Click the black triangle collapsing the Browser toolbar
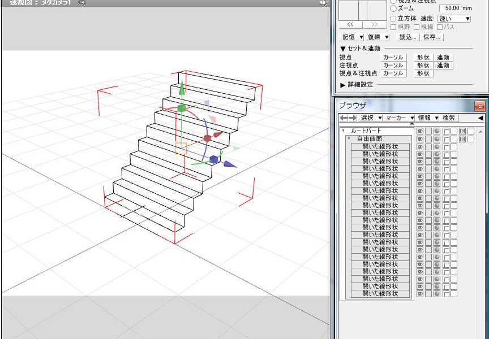489x339 pixels. [x=481, y=118]
